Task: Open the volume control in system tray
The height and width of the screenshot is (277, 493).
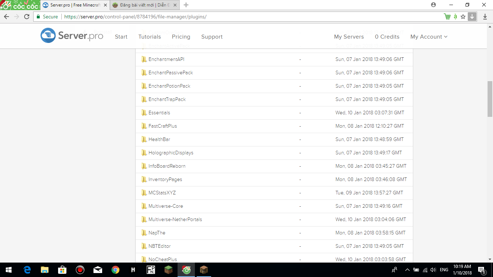Action: click(x=433, y=270)
